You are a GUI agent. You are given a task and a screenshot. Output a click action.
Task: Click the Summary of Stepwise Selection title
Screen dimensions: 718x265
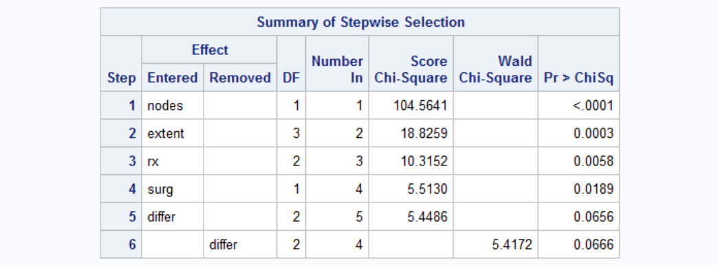click(x=360, y=22)
